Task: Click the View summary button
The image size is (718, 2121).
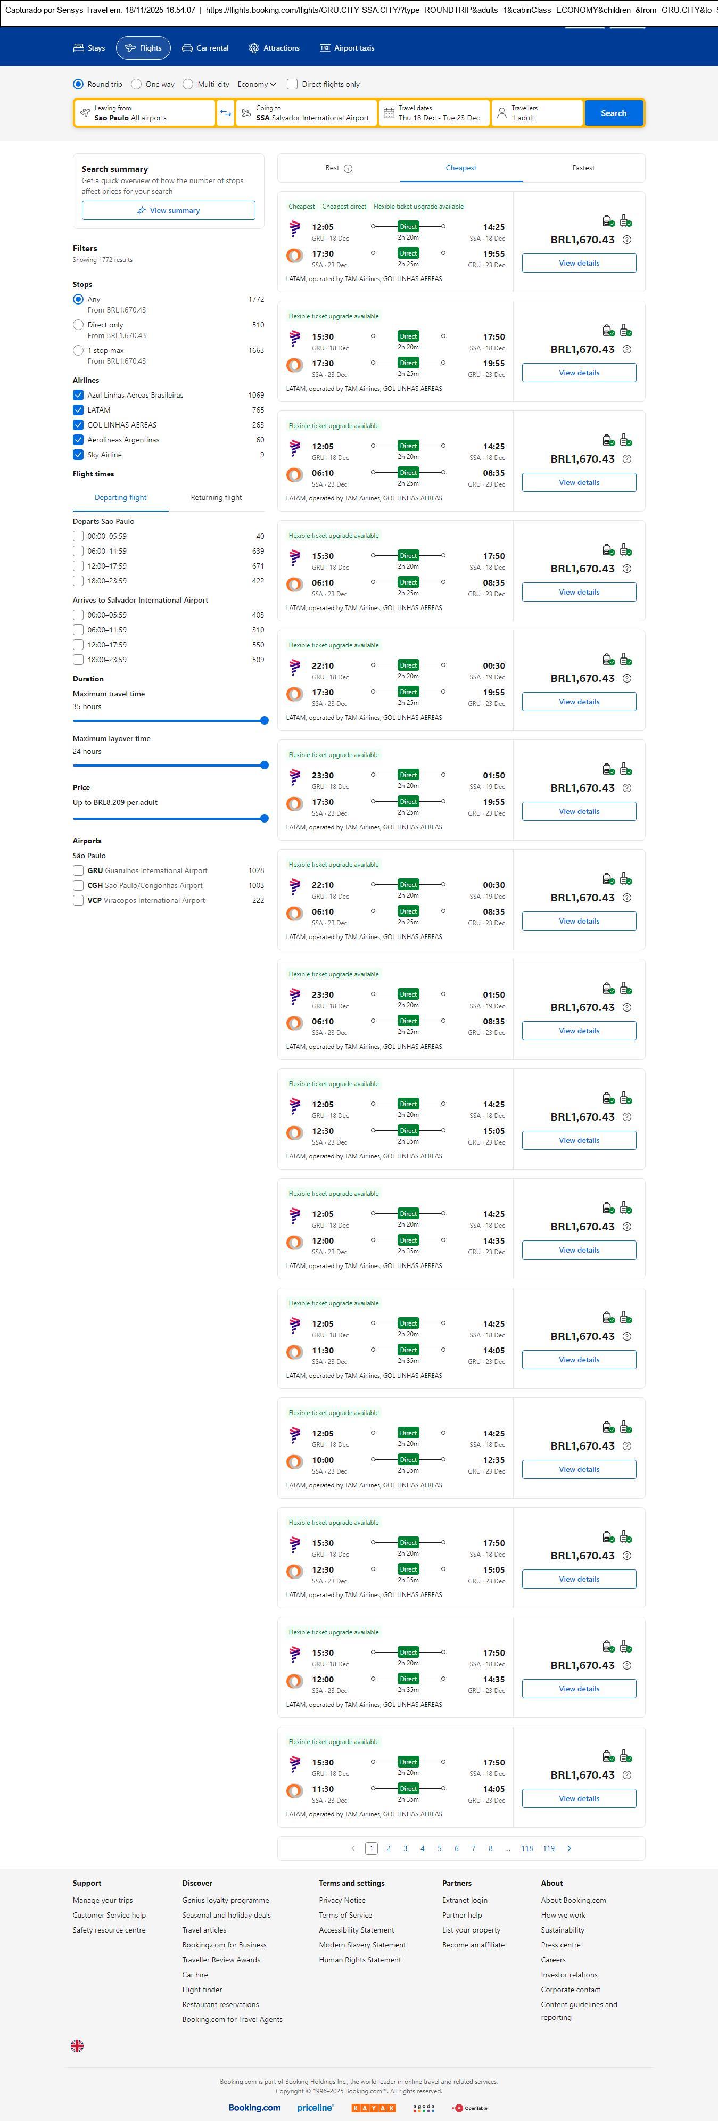Action: tap(168, 211)
